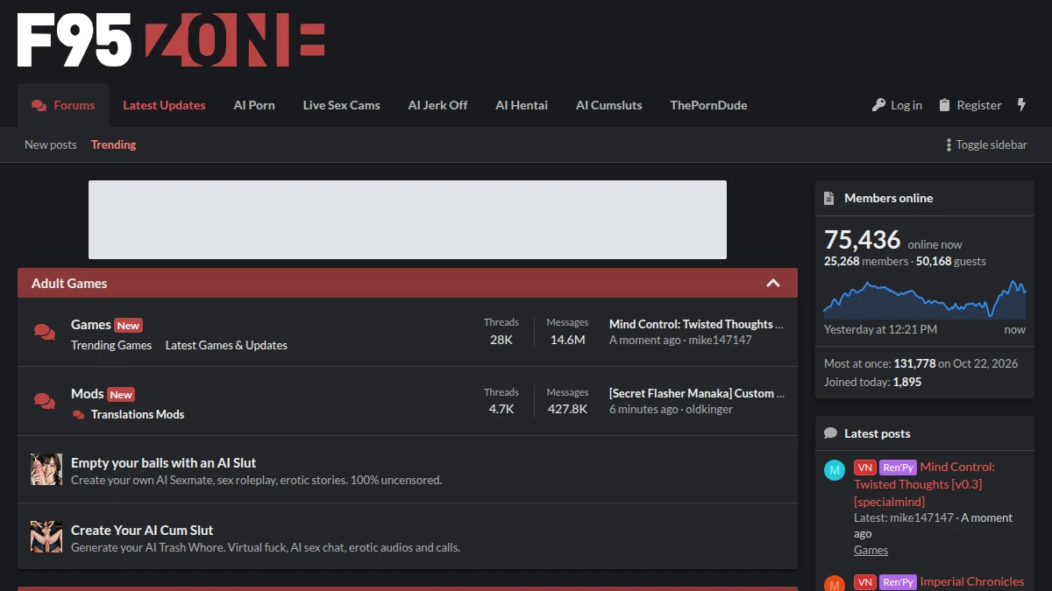The image size is (1052, 591).
Task: Open Mind Control thread in Latest posts sidebar
Action: pyautogui.click(x=924, y=484)
